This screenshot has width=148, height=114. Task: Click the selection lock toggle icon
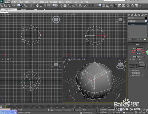coord(49,110)
